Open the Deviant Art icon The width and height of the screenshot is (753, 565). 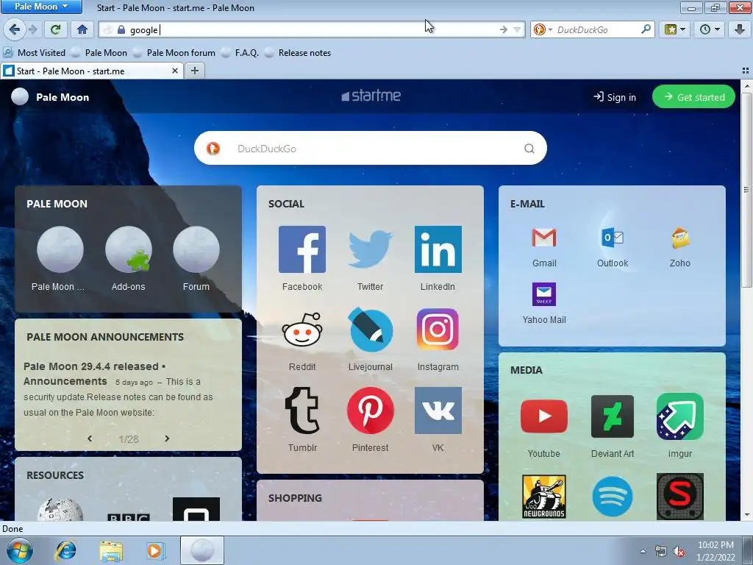613,416
